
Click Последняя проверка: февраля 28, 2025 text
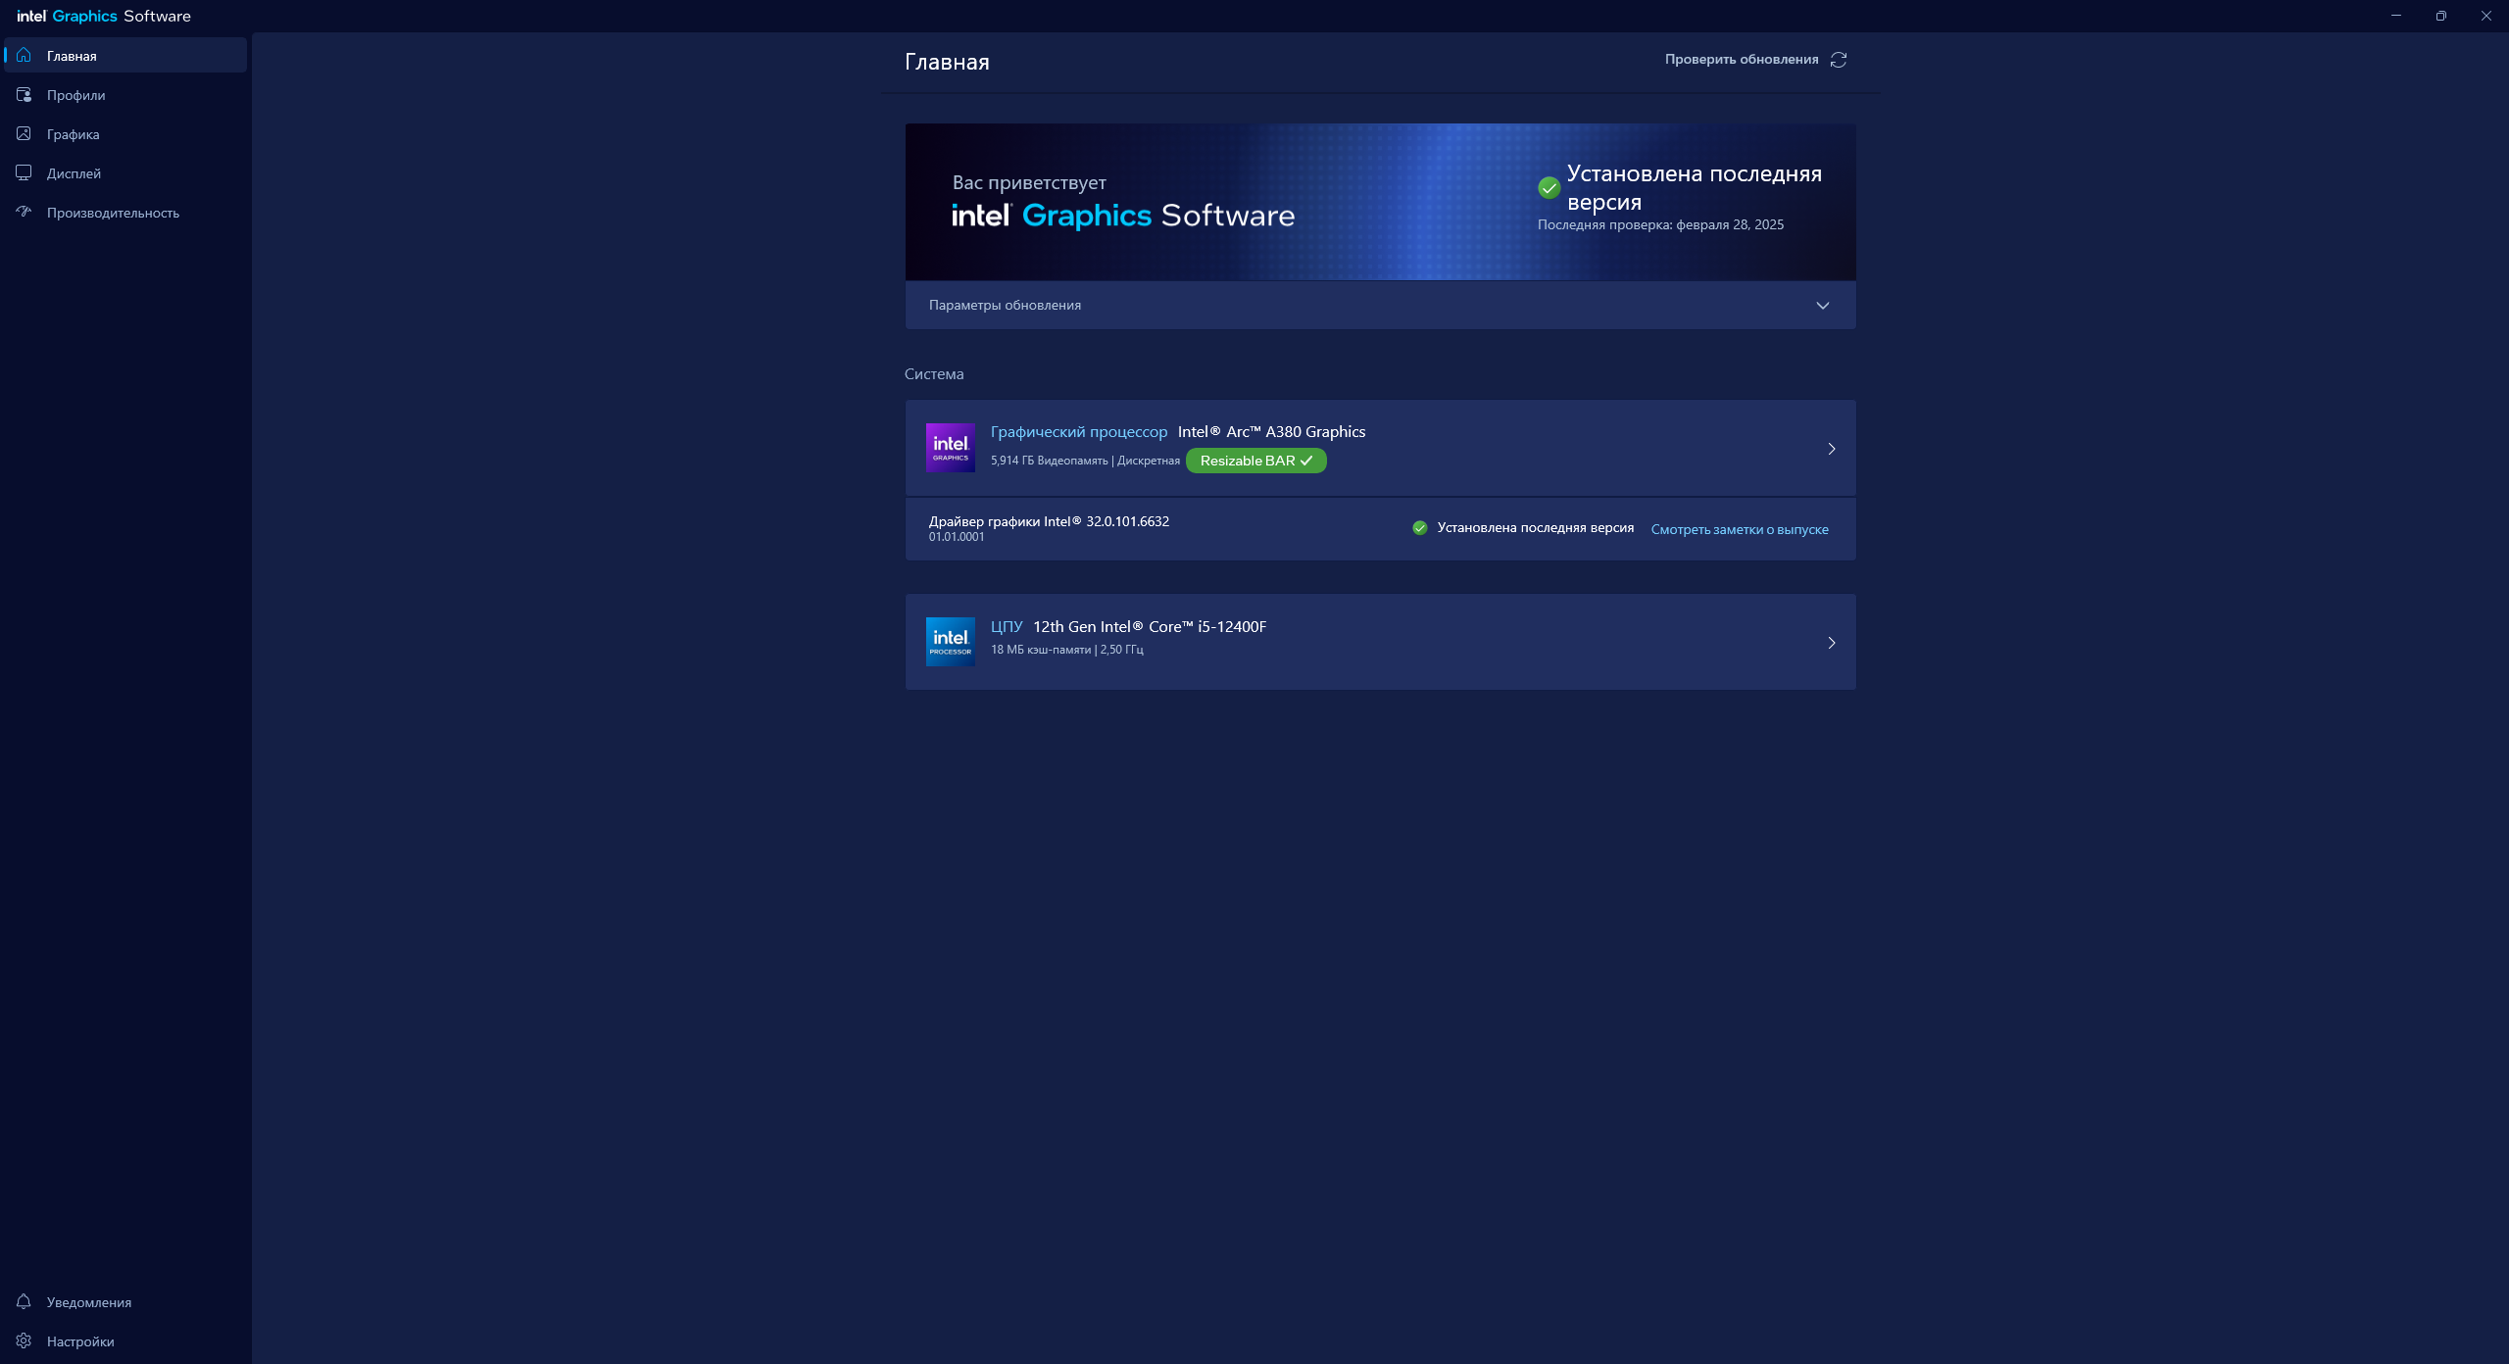point(1660,224)
